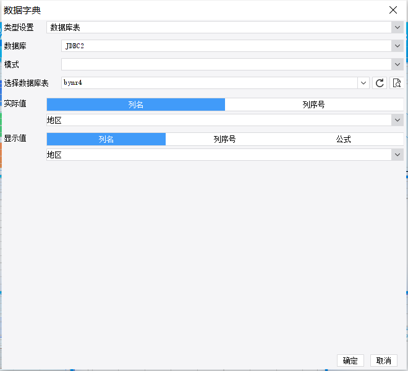This screenshot has width=408, height=371.
Task: Switch 实际值 to 列序号
Action: [314, 104]
